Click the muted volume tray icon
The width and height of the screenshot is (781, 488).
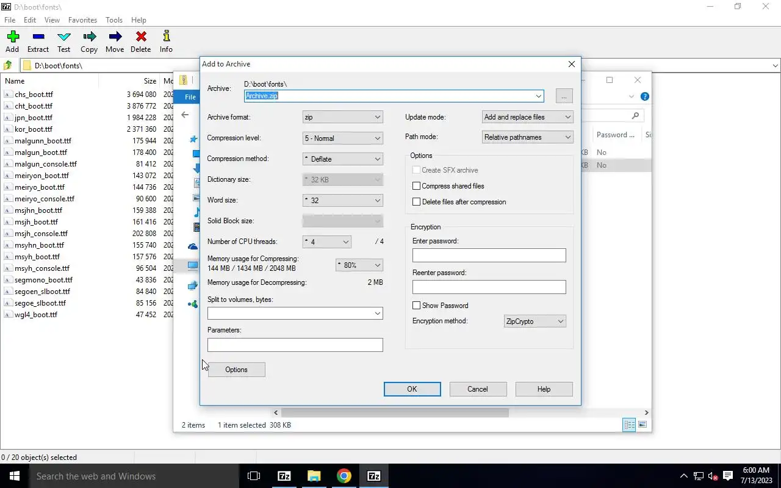(x=713, y=476)
